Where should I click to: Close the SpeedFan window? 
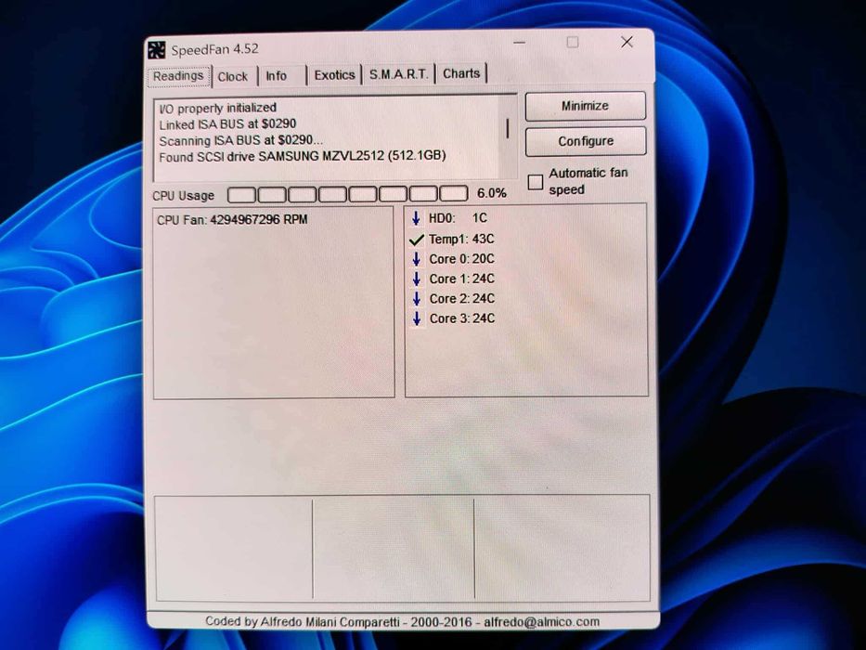(x=627, y=42)
